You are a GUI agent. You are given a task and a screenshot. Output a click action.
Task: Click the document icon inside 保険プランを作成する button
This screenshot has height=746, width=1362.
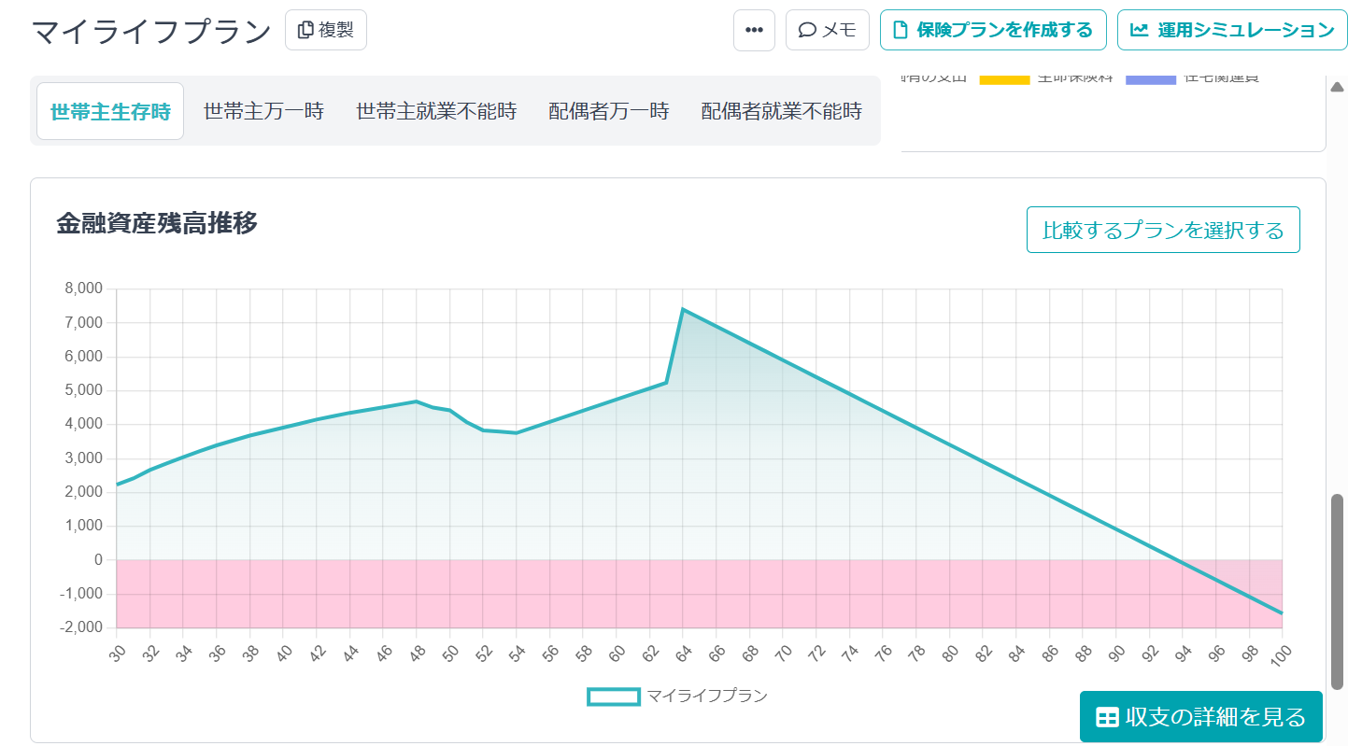pyautogui.click(x=899, y=29)
